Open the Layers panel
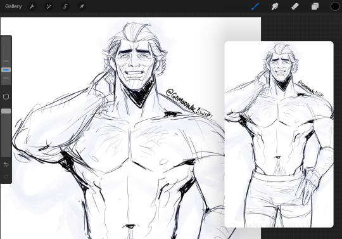This screenshot has width=342, height=239. (315, 6)
